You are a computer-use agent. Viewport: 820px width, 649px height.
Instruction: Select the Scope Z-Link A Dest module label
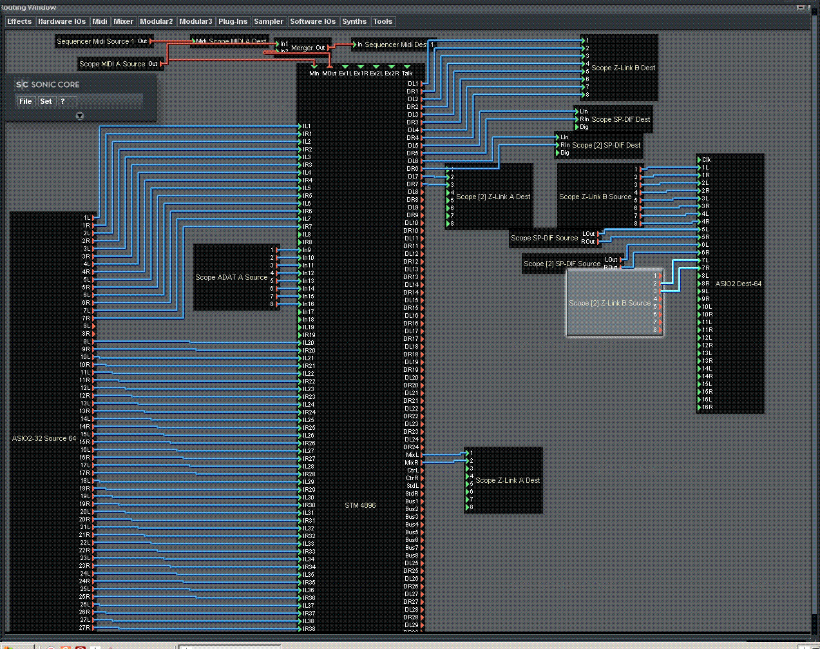coord(508,480)
